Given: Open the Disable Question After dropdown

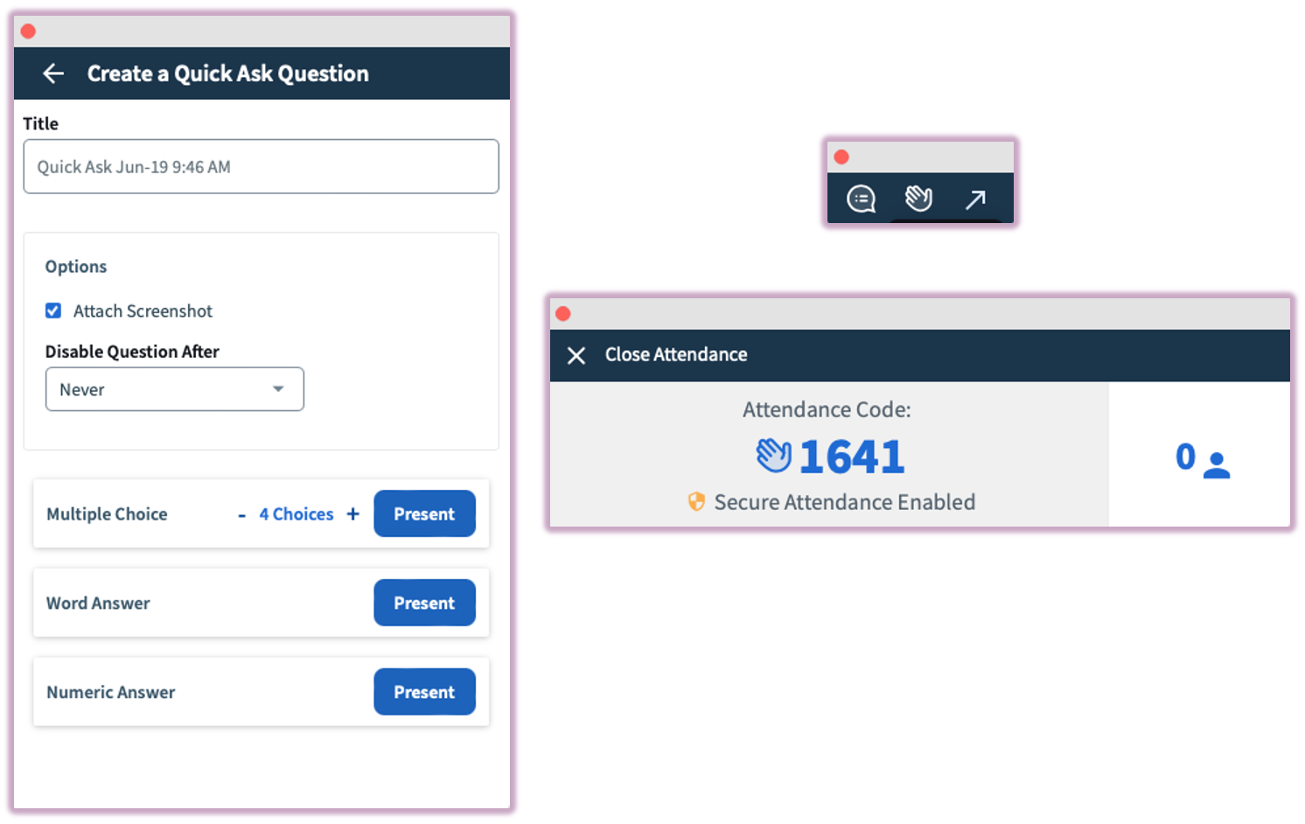Looking at the screenshot, I should [x=174, y=389].
